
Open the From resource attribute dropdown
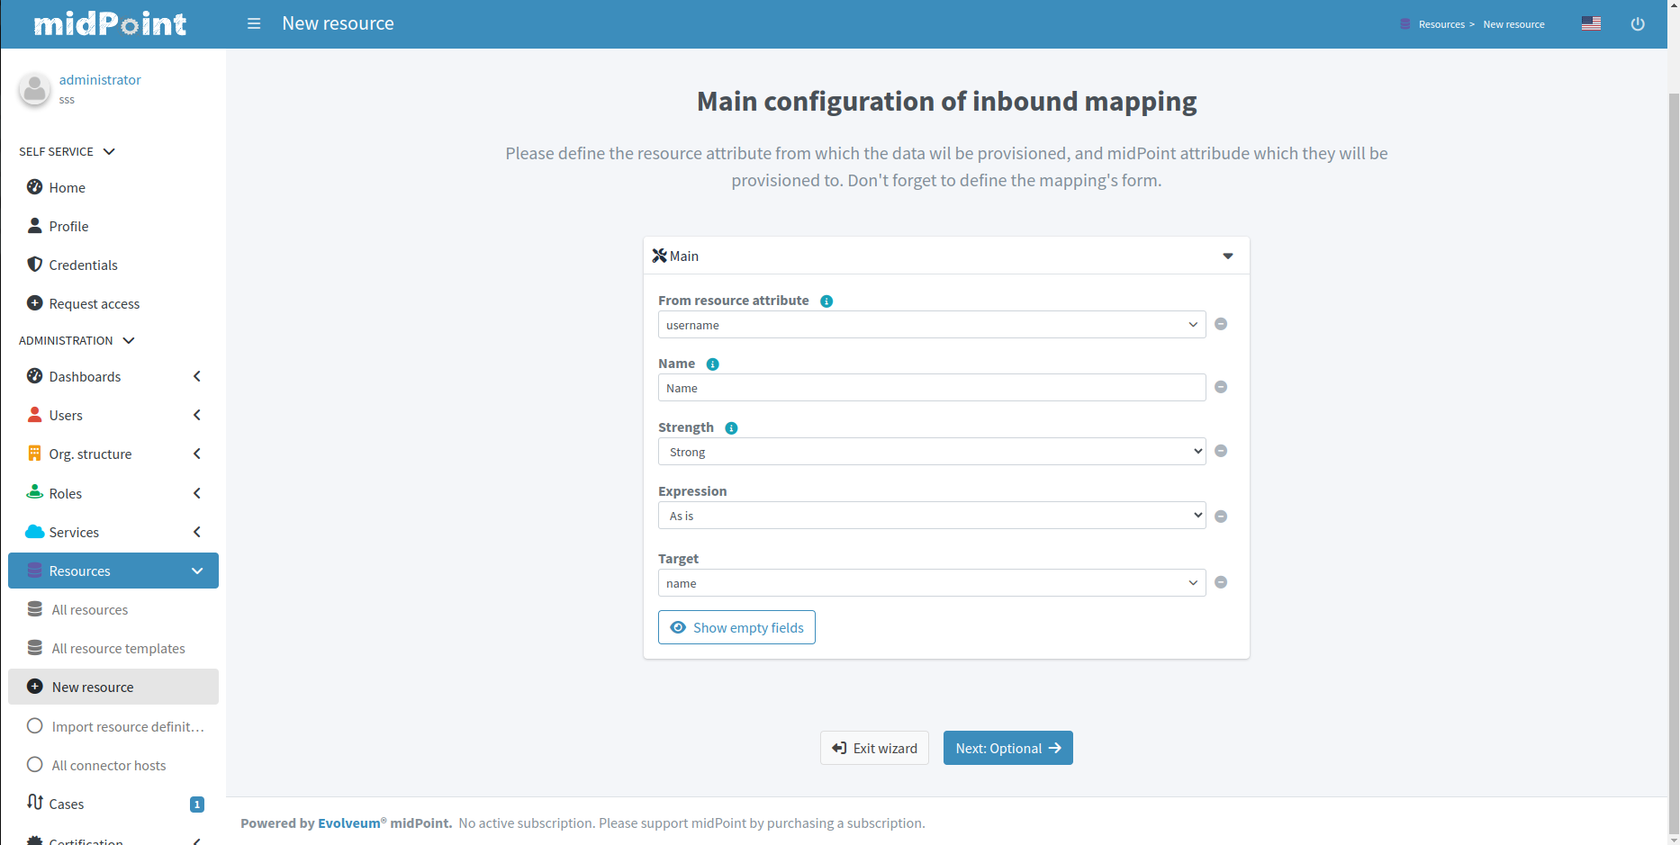click(x=931, y=325)
